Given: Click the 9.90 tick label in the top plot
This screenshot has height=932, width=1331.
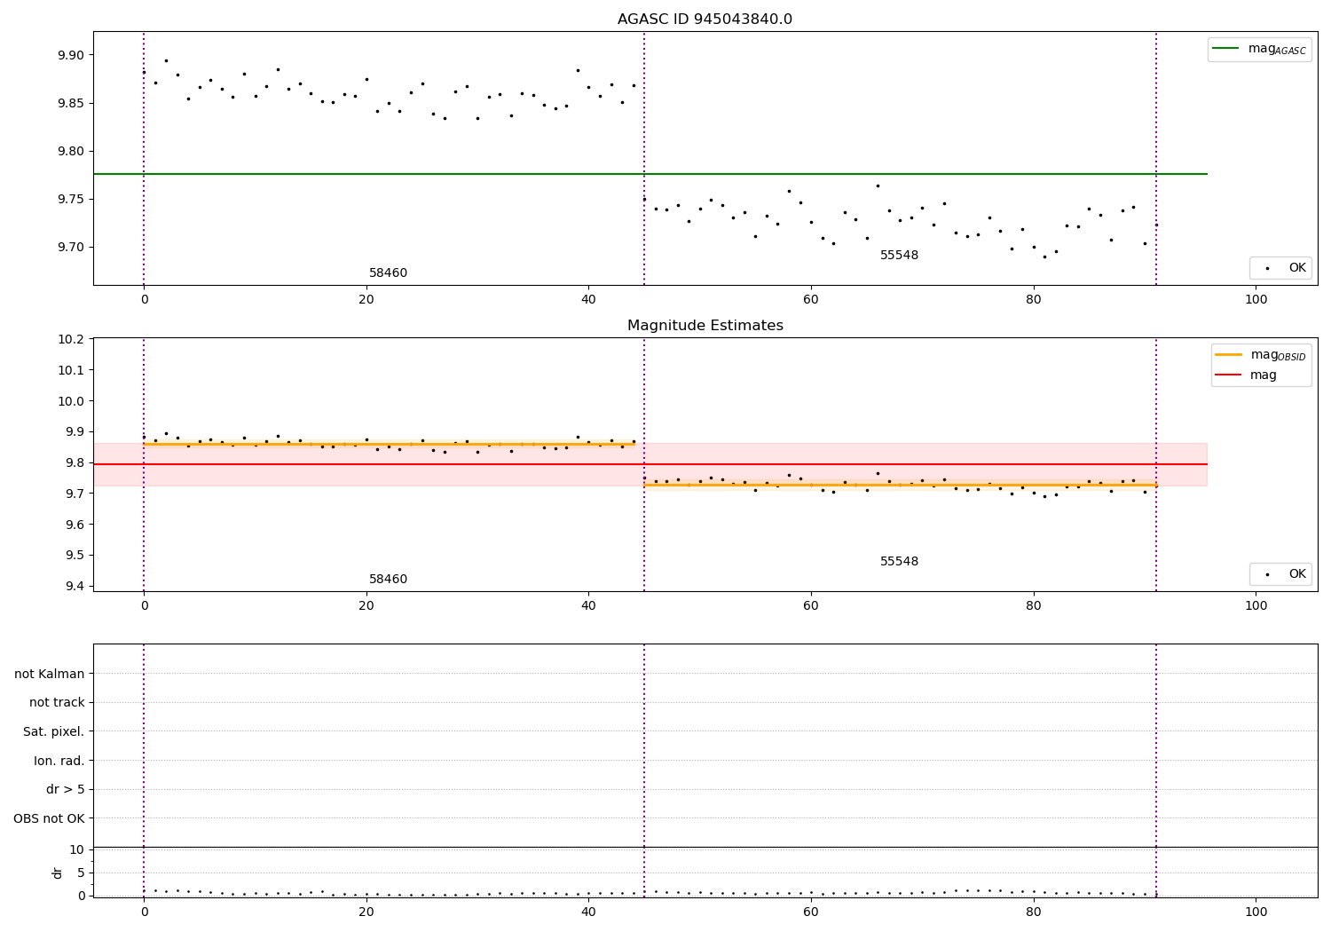Looking at the screenshot, I should pyautogui.click(x=71, y=55).
